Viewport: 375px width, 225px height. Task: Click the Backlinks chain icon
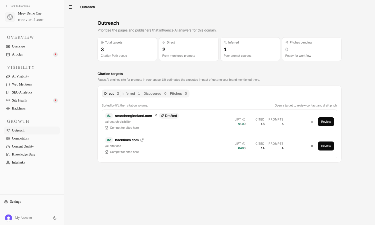(x=8, y=108)
